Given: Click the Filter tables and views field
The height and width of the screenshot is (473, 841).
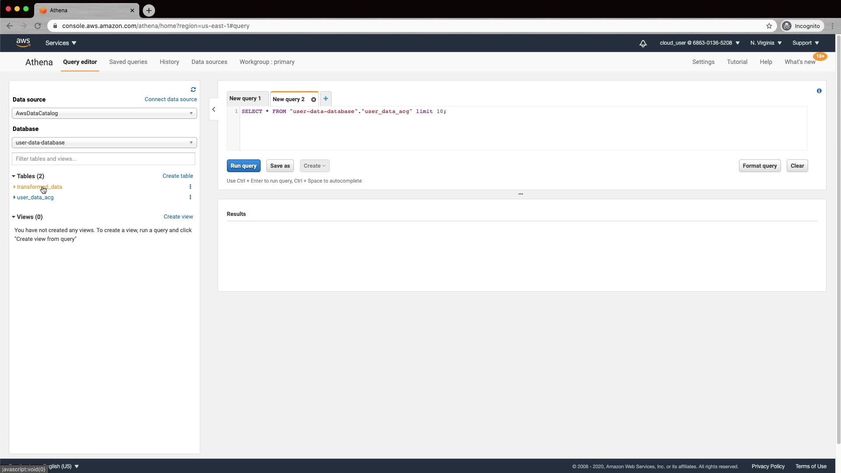Looking at the screenshot, I should click(103, 159).
